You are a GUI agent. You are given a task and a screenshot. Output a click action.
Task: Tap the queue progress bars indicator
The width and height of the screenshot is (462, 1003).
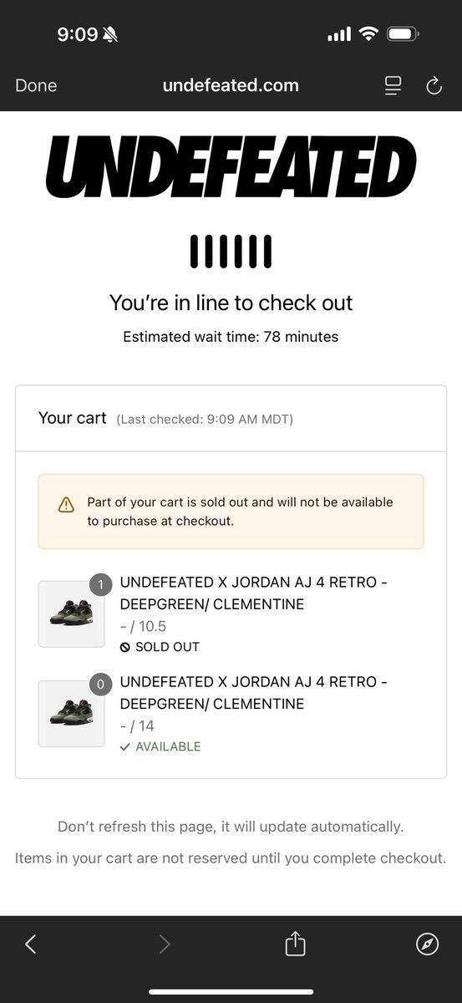tap(231, 252)
